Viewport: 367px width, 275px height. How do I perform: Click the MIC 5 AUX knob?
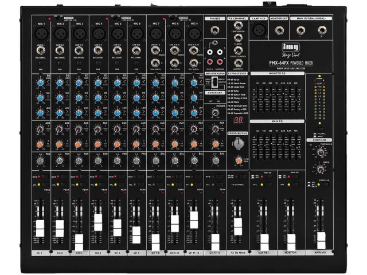(117, 129)
